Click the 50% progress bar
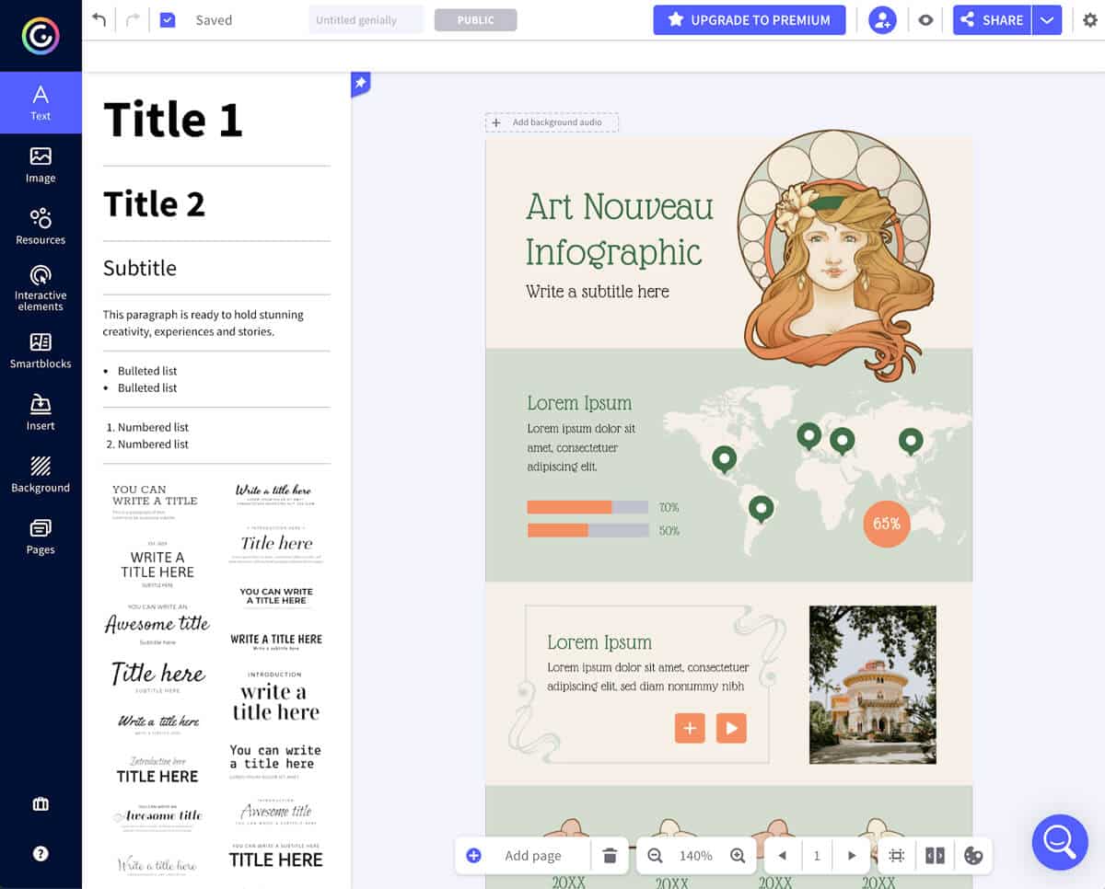The width and height of the screenshot is (1105, 889). pos(587,530)
